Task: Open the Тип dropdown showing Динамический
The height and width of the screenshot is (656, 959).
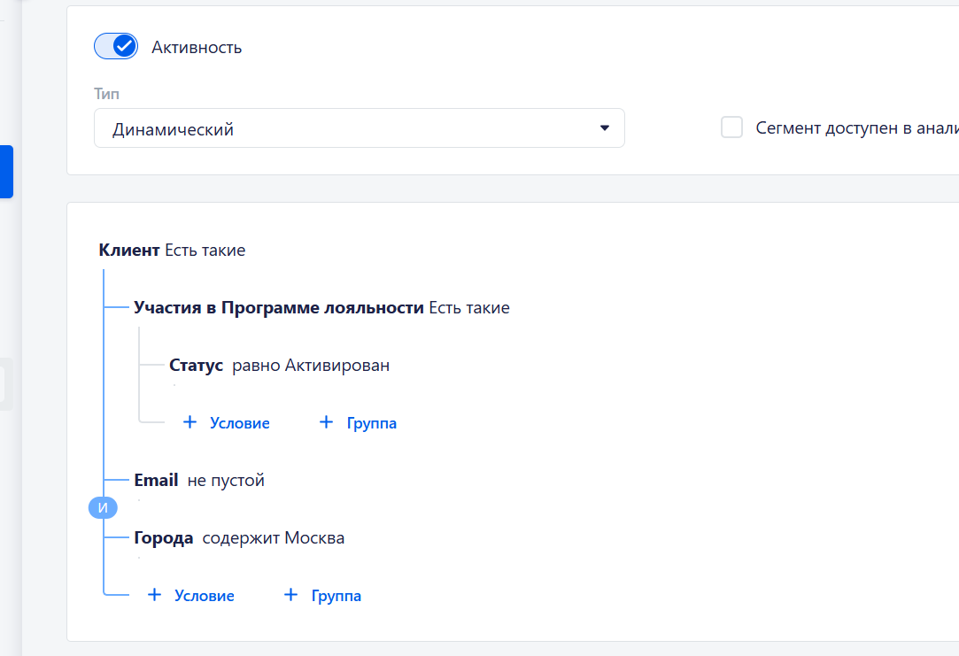Action: pos(358,128)
